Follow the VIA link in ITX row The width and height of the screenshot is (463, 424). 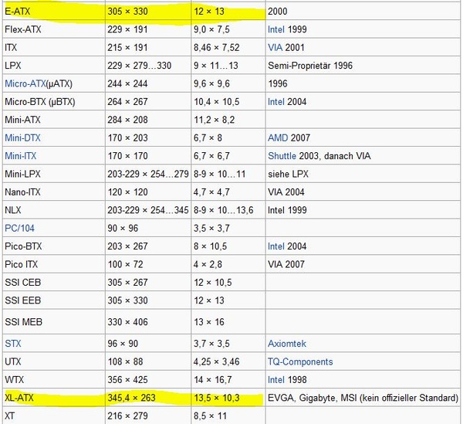pos(275,47)
